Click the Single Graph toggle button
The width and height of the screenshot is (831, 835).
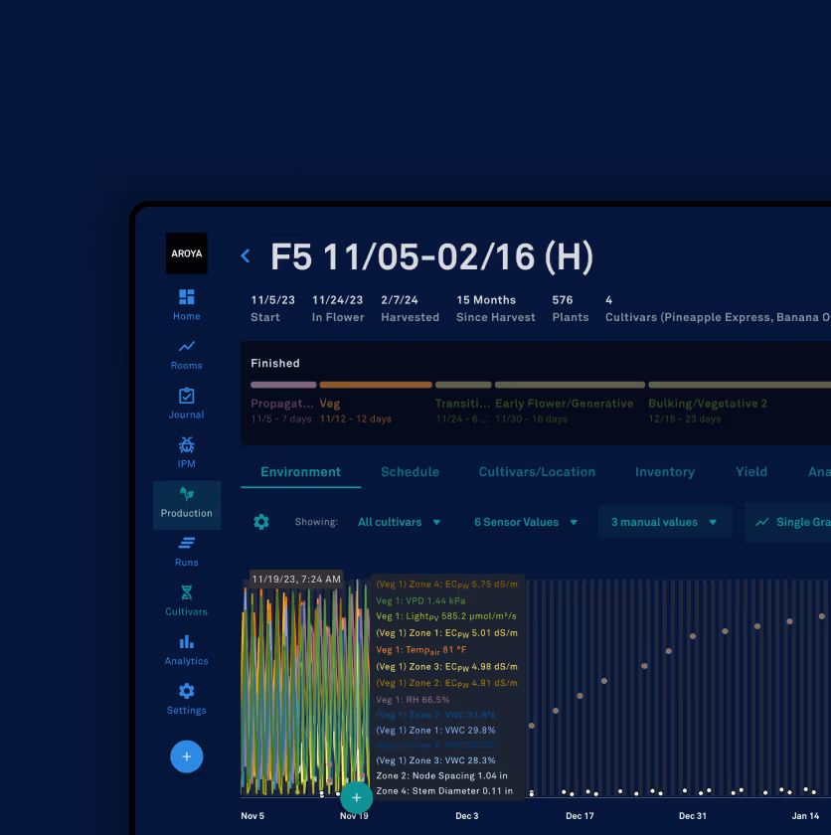(789, 522)
